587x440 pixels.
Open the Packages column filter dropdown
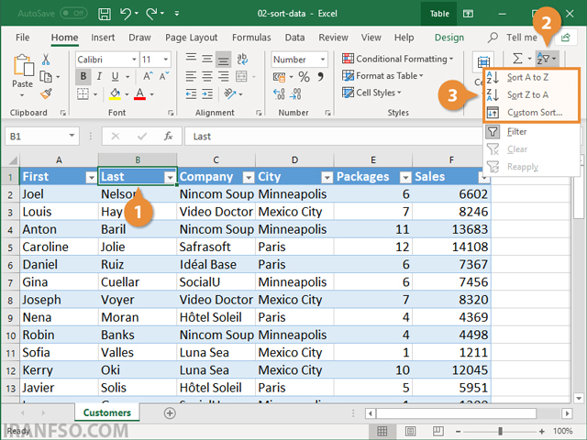coord(405,178)
